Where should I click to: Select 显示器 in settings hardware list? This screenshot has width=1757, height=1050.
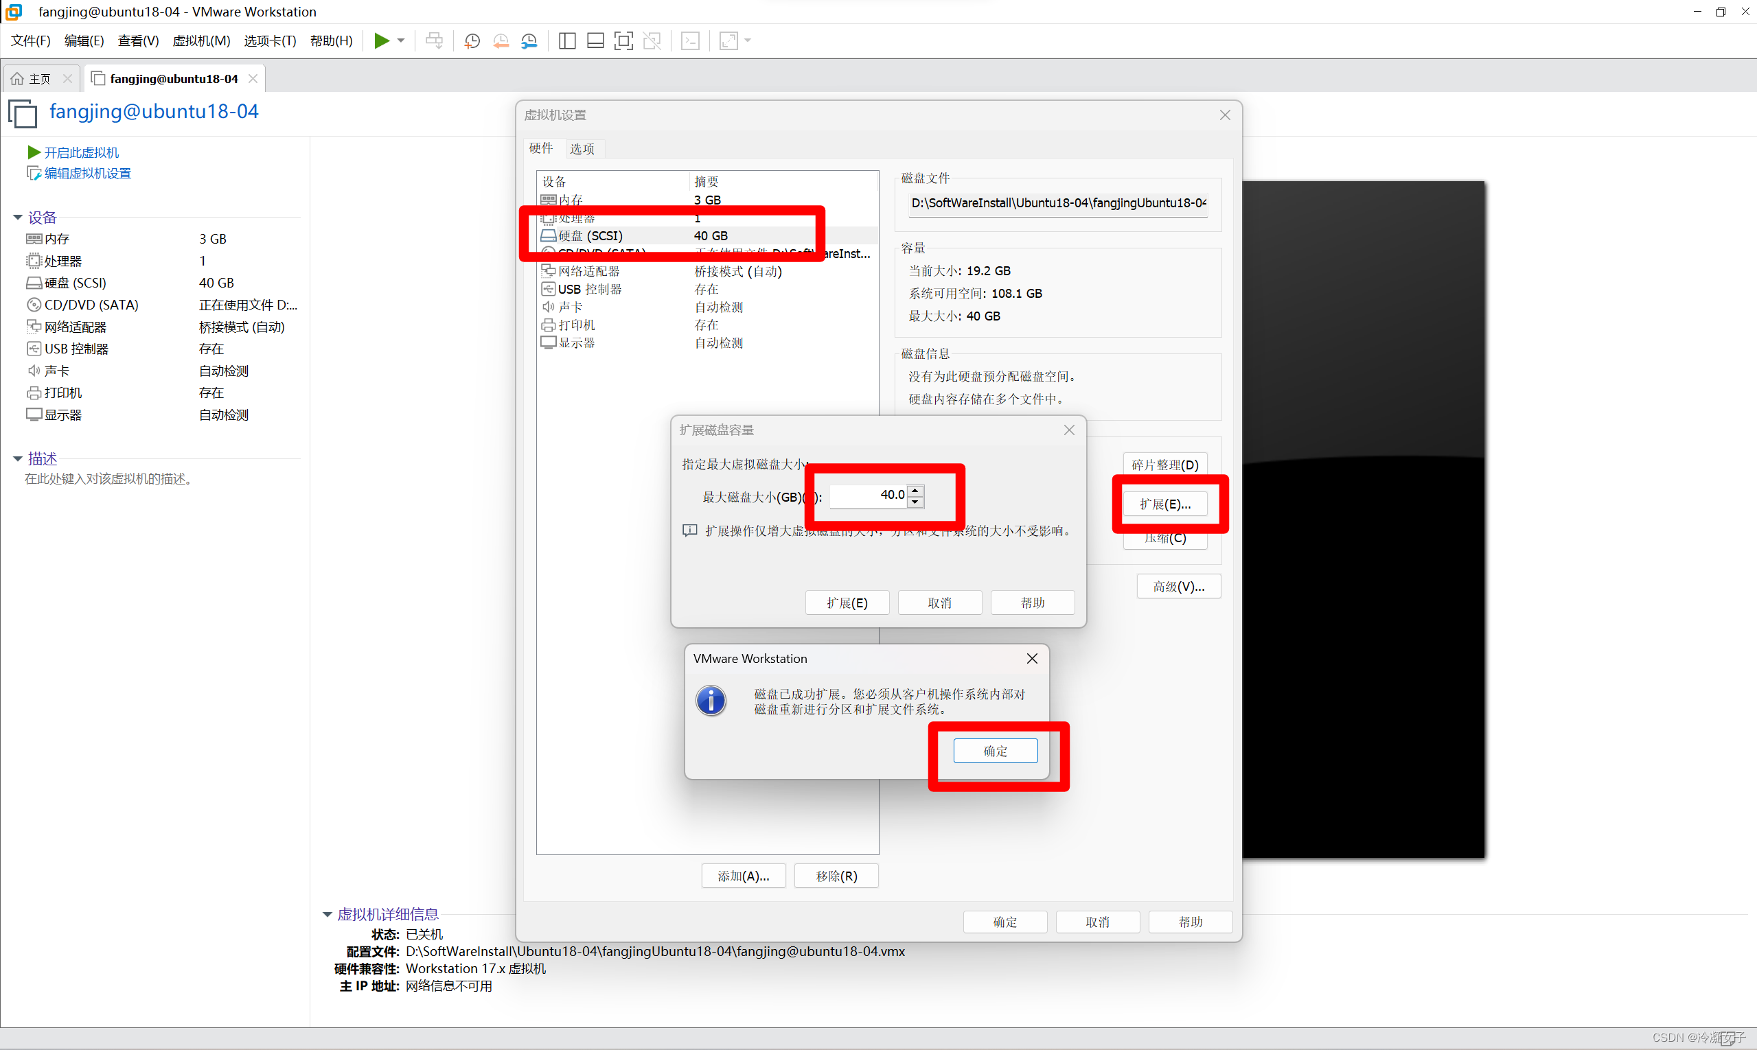(x=708, y=342)
